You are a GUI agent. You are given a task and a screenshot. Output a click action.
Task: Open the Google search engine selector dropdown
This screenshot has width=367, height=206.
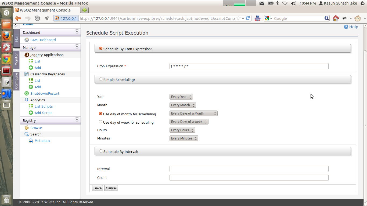tap(268, 18)
